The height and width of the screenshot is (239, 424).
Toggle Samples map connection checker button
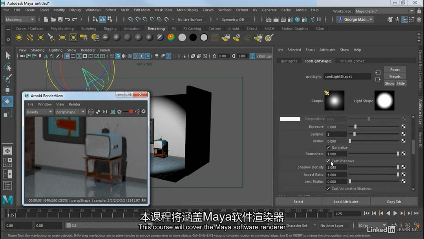coord(404,134)
